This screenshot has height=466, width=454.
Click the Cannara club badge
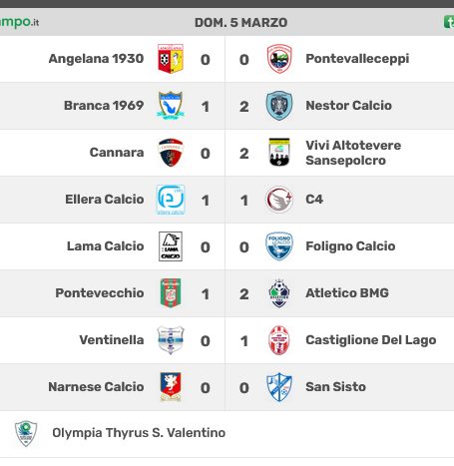171,153
